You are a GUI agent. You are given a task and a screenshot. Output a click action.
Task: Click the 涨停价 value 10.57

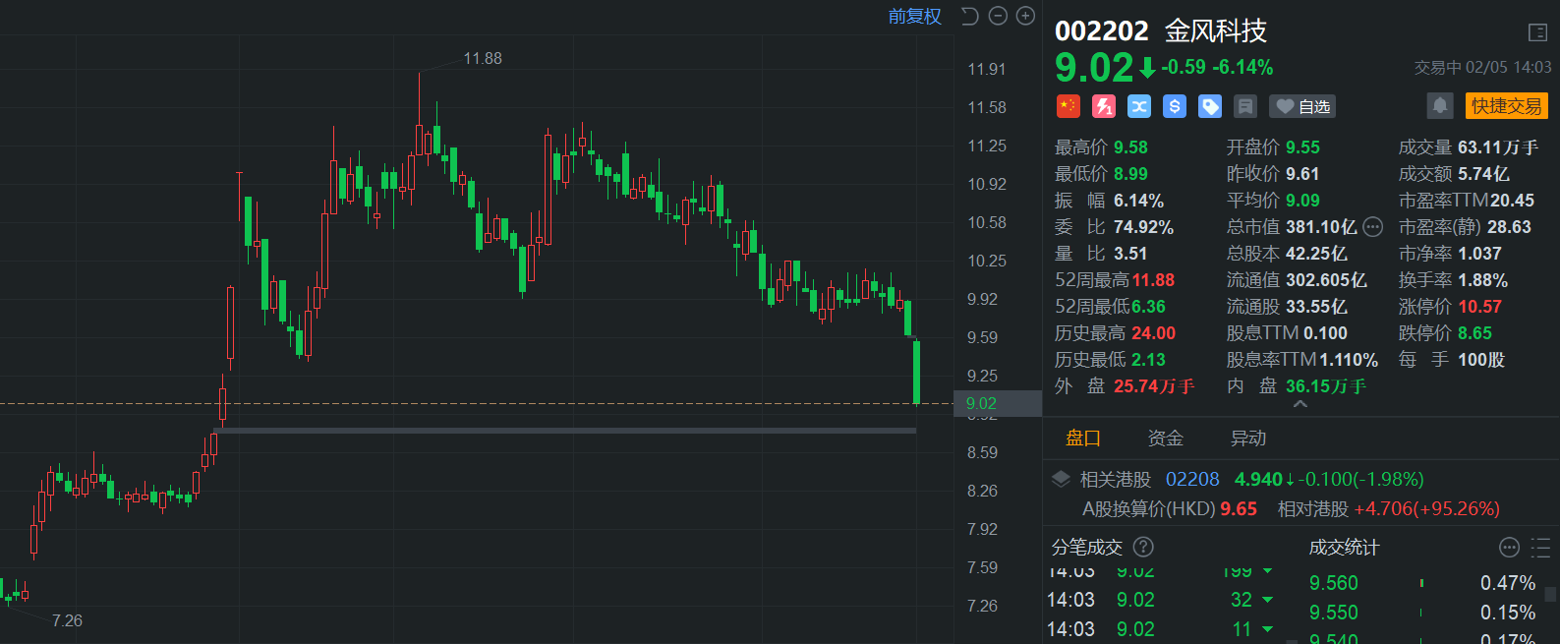(1480, 307)
